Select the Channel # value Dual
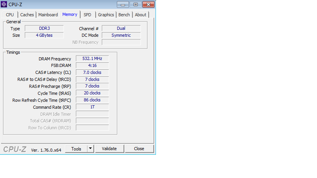 point(121,28)
